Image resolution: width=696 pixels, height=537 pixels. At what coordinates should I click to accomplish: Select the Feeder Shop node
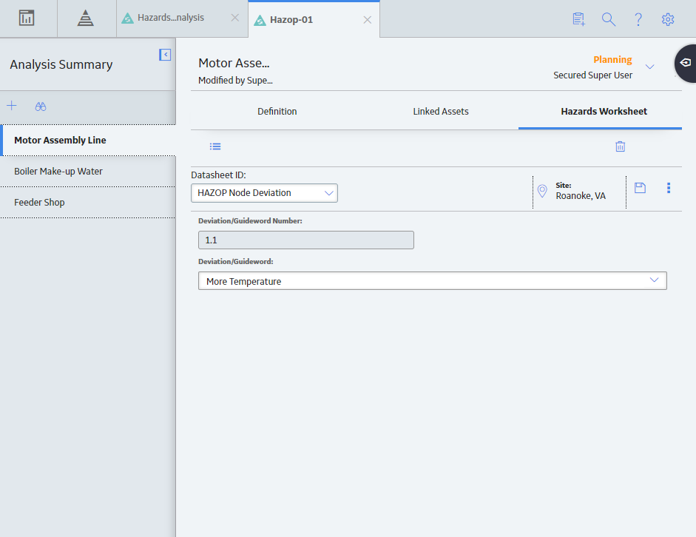click(88, 203)
